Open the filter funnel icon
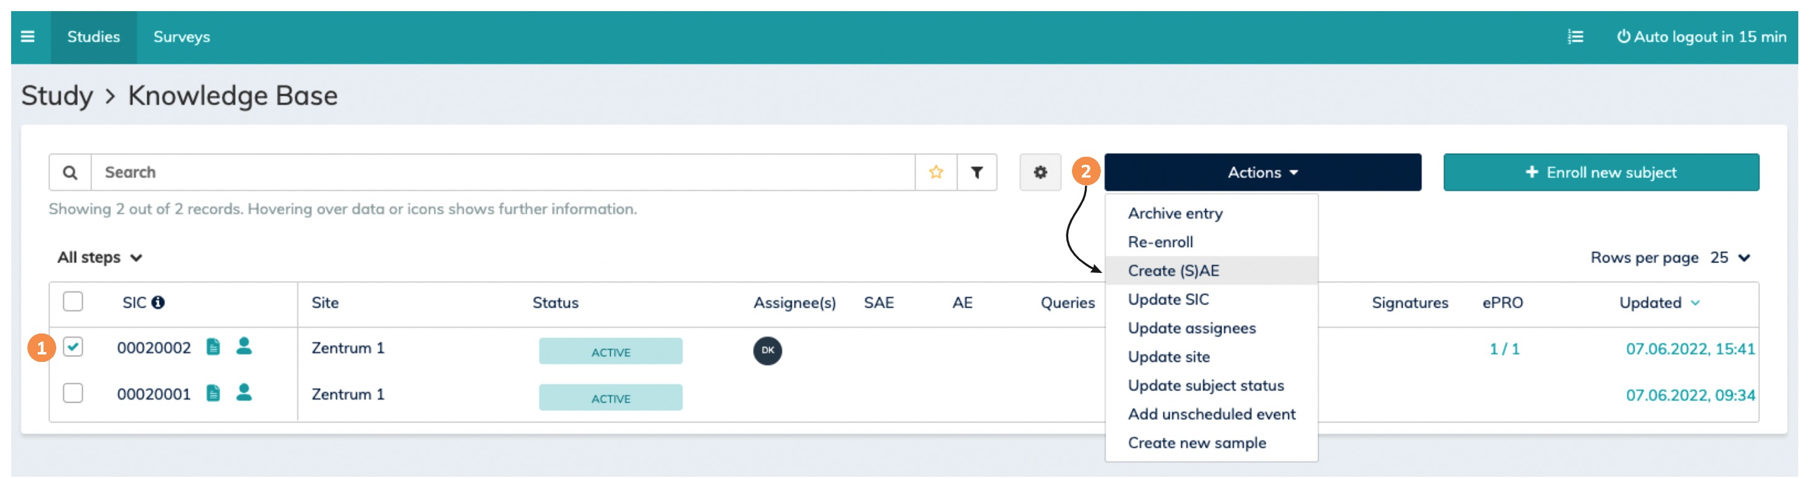The image size is (1810, 478). tap(977, 172)
